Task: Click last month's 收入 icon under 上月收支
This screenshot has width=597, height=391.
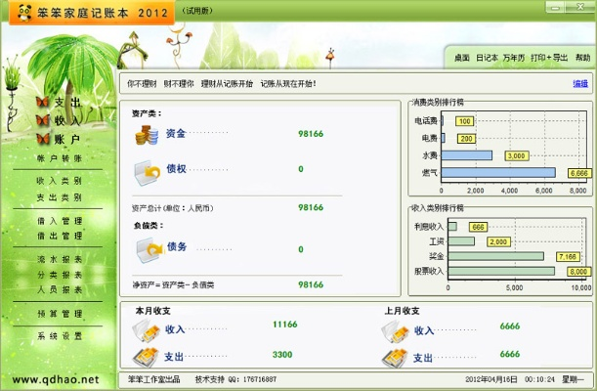Action: pos(395,331)
